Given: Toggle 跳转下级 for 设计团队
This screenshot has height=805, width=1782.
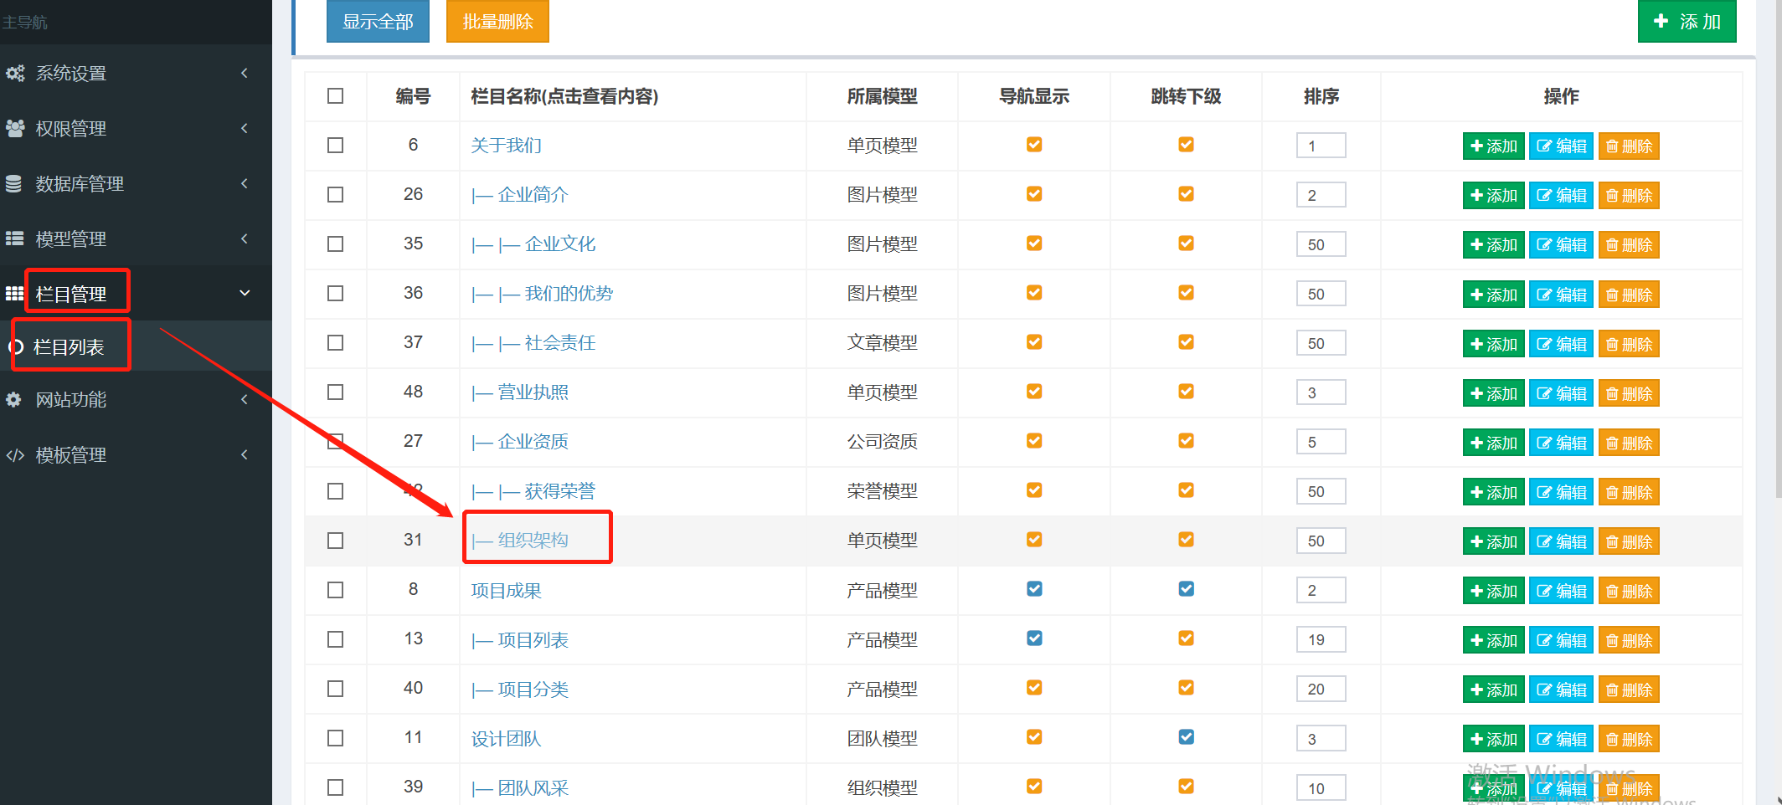Looking at the screenshot, I should [x=1186, y=737].
